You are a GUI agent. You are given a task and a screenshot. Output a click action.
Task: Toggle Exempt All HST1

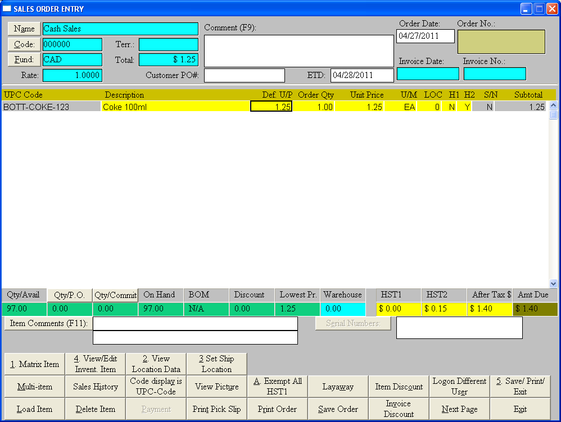coord(277,387)
